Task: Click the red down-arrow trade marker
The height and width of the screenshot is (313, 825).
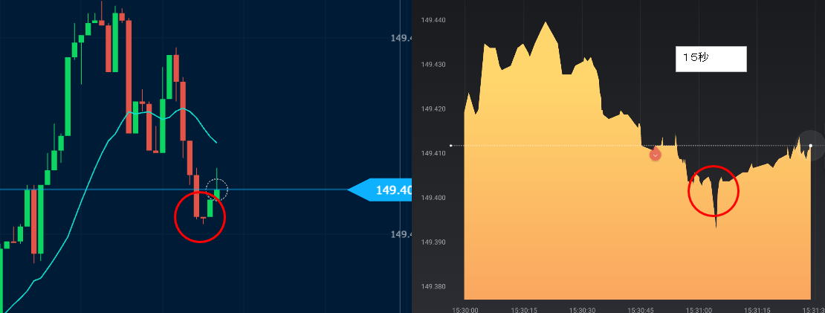Action: [x=655, y=155]
